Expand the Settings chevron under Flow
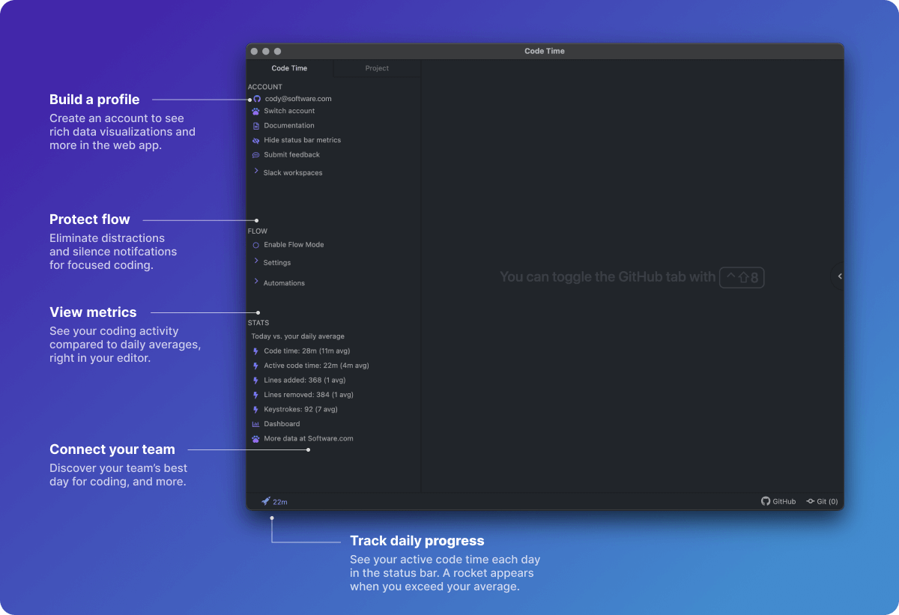 pos(256,261)
